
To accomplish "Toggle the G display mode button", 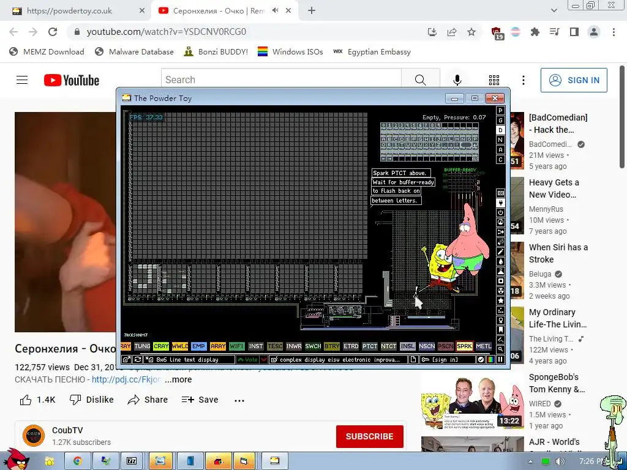I will tap(500, 121).
